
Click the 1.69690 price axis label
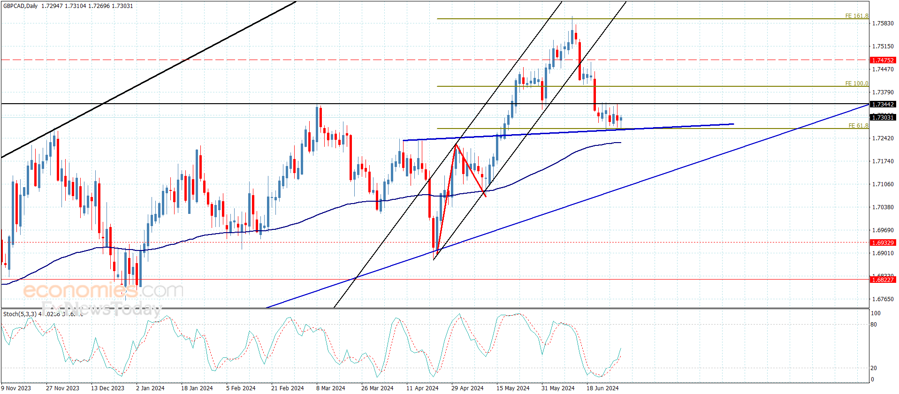tap(883, 230)
